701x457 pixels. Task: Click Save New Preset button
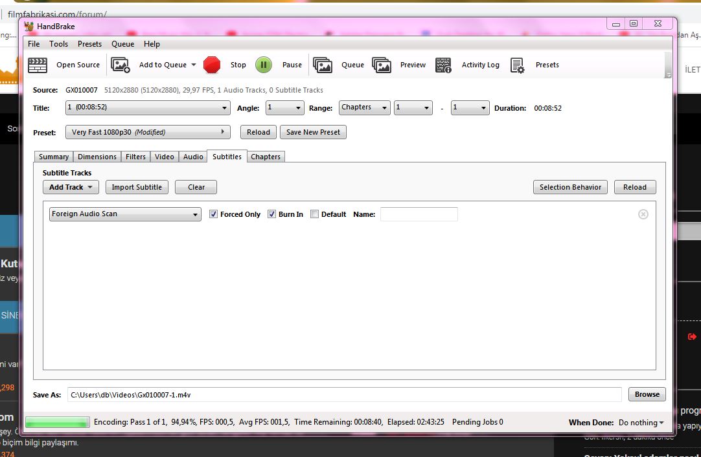click(x=313, y=132)
